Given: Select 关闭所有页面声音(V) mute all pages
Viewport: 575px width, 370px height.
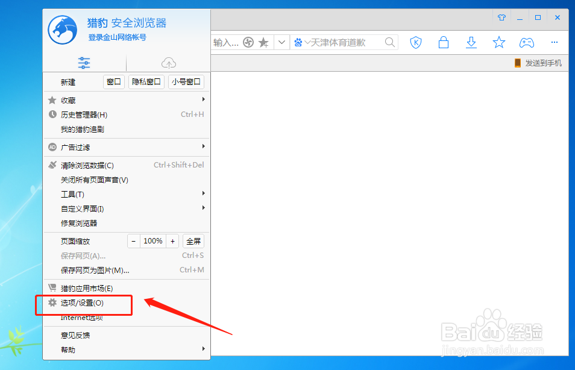Looking at the screenshot, I should point(127,180).
